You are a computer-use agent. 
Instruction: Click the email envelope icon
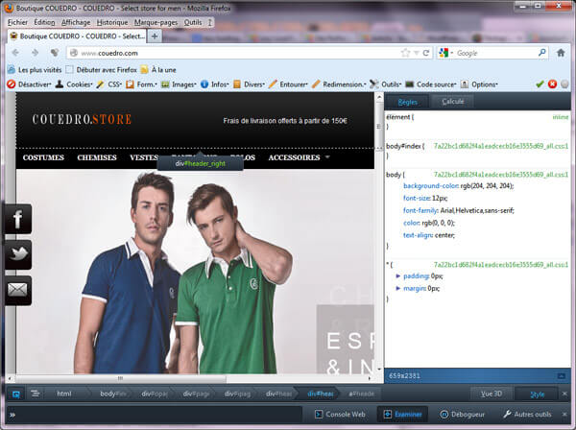point(17,290)
